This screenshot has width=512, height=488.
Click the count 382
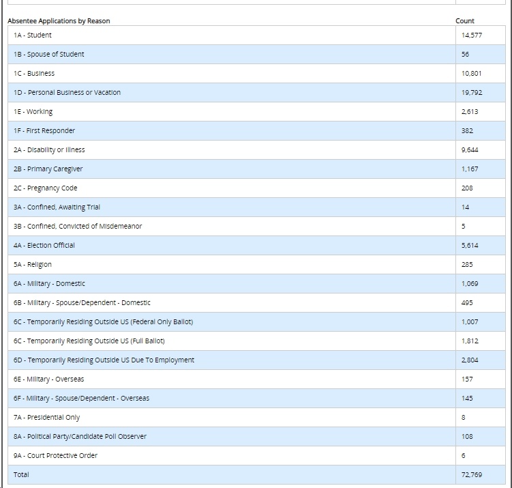click(467, 131)
